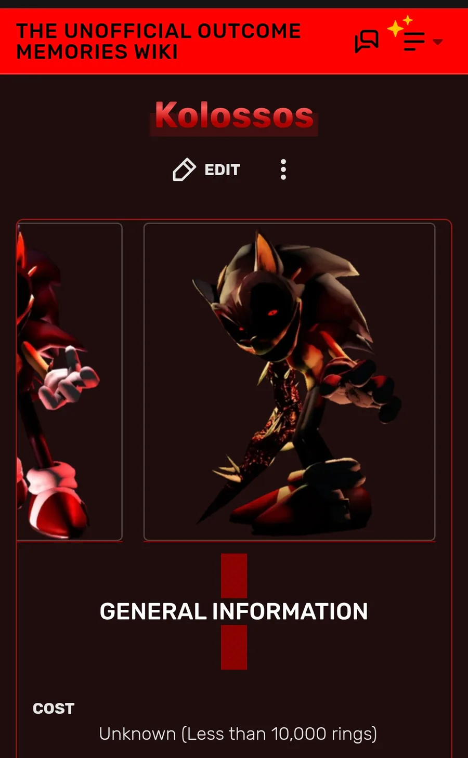Click the COST field label
This screenshot has width=468, height=758.
point(54,709)
